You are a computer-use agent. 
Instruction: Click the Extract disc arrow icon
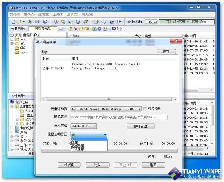(x=94, y=29)
